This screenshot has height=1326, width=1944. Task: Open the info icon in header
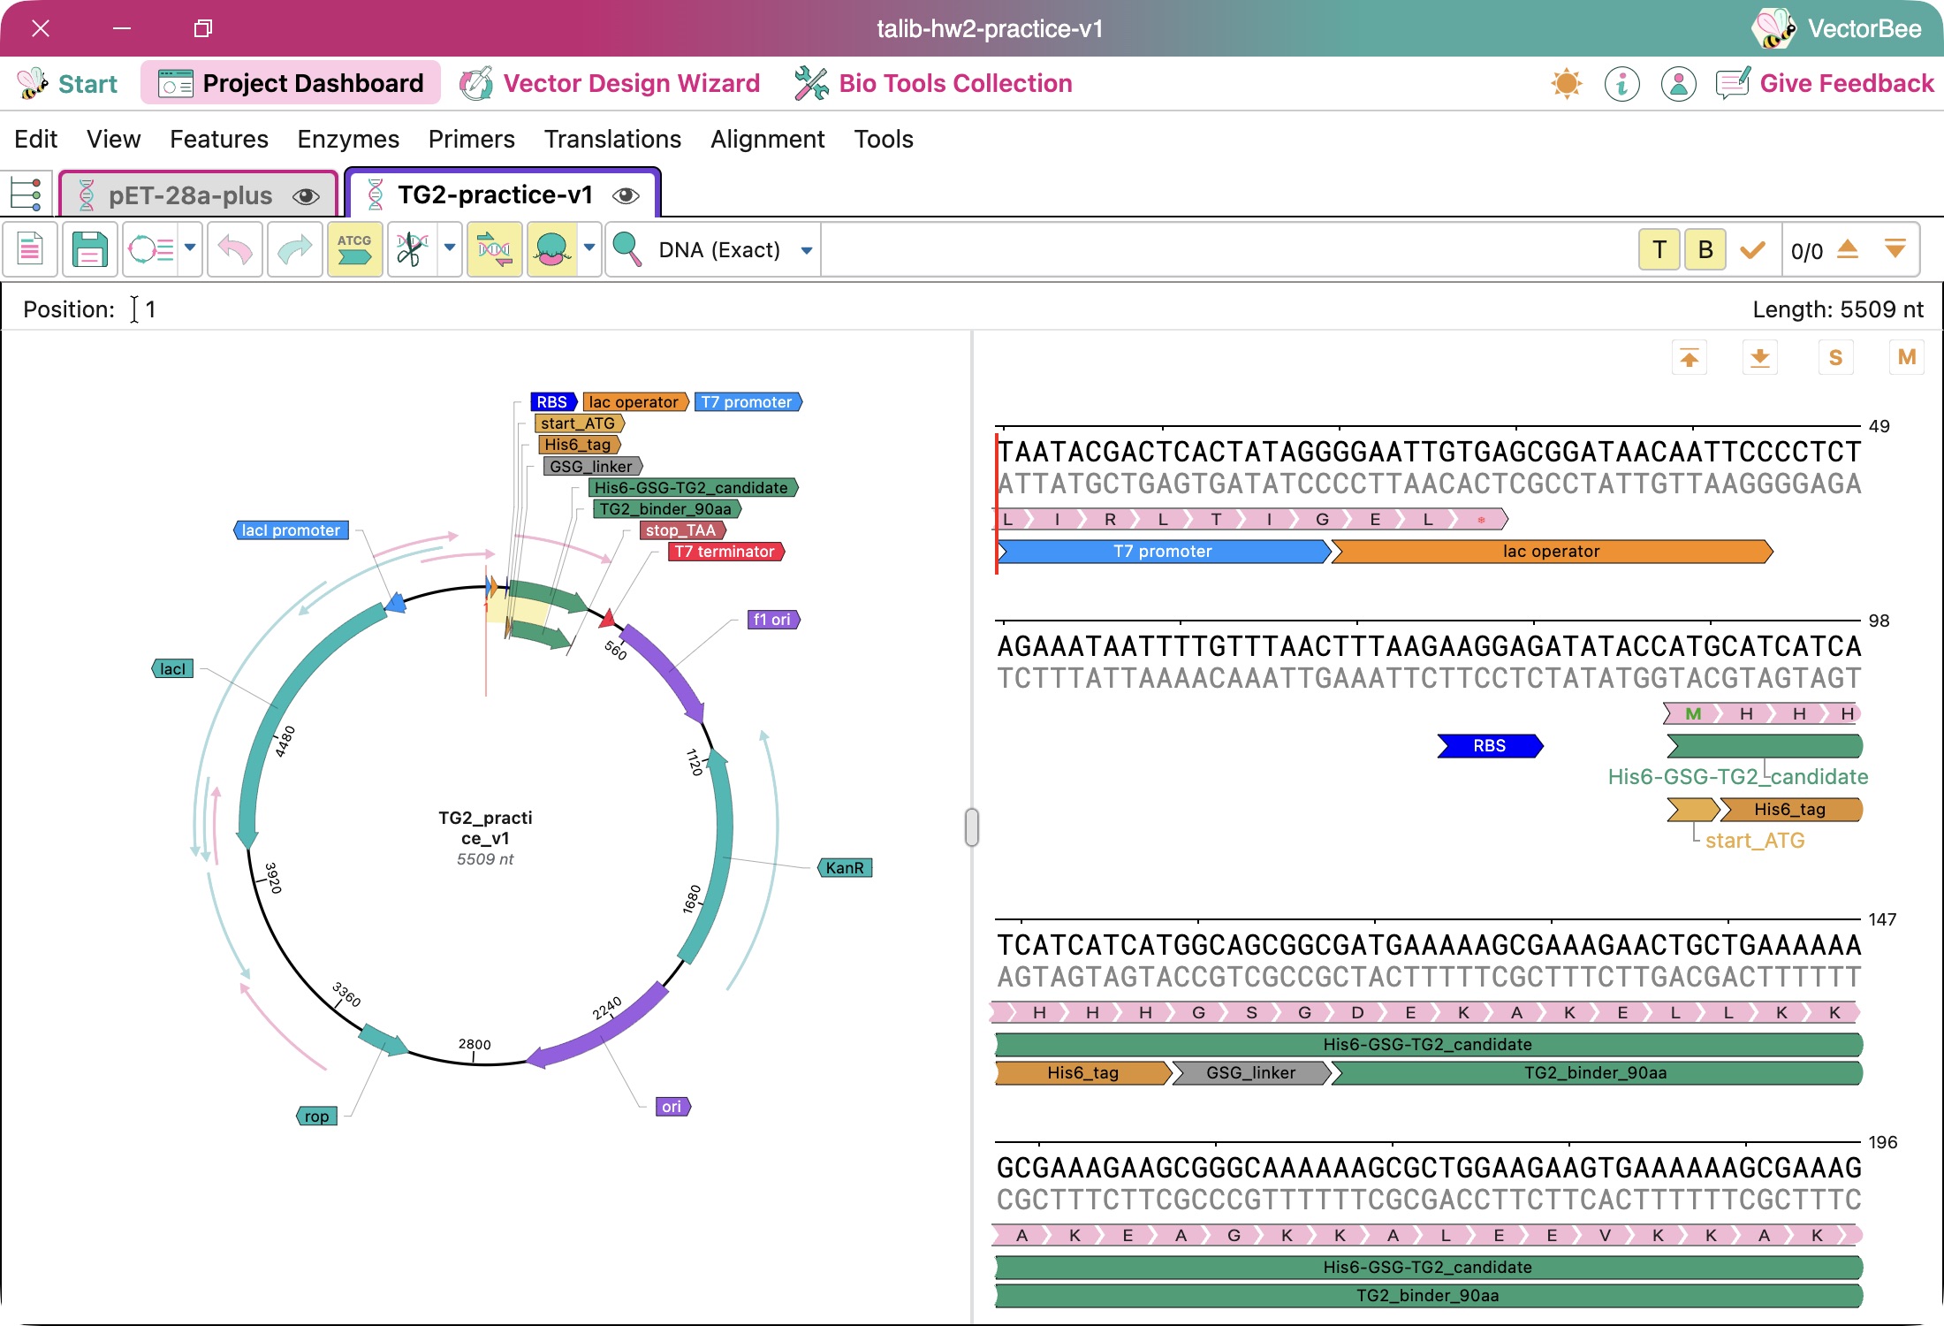coord(1621,84)
